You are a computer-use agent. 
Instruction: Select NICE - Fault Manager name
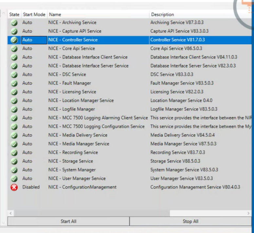[70, 83]
